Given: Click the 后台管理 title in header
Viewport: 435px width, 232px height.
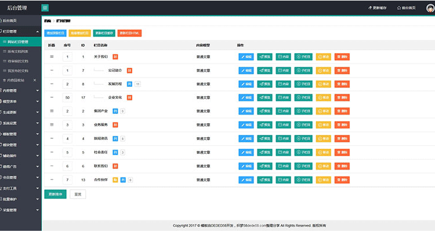Looking at the screenshot, I should [17, 8].
